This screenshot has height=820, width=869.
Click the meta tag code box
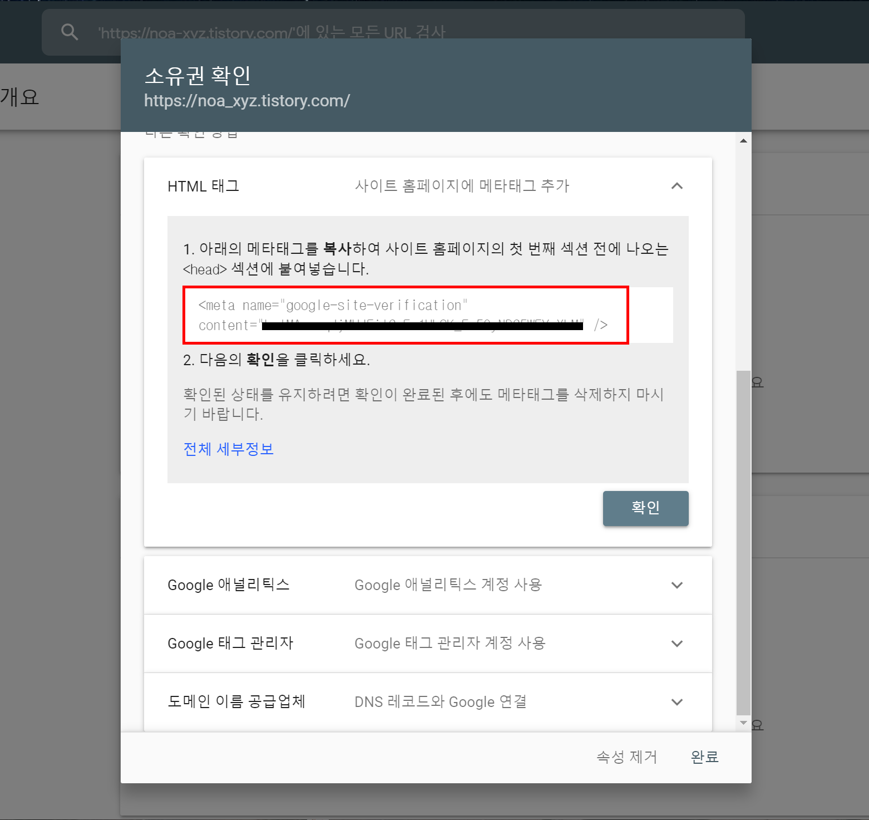(428, 315)
